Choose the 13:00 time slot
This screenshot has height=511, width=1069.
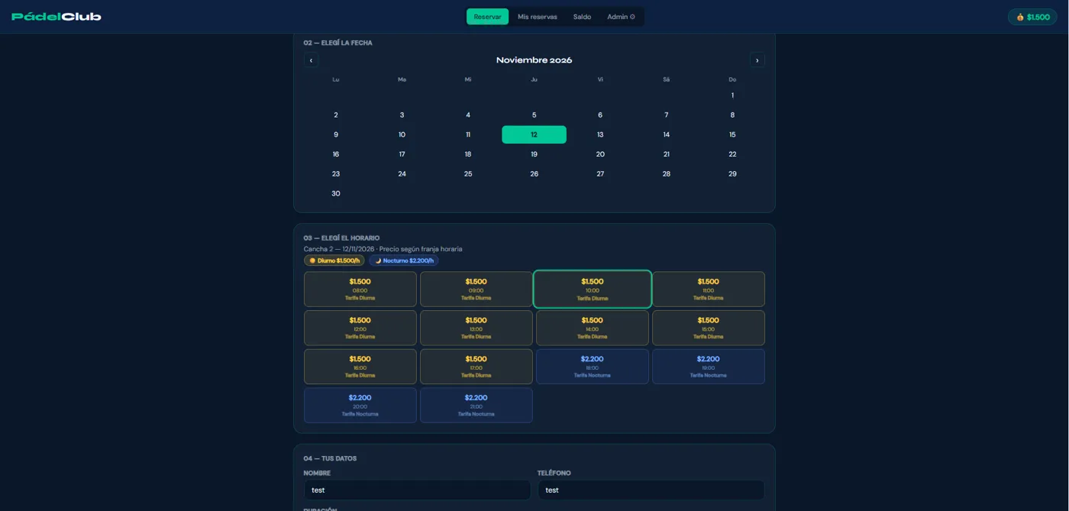[476, 328]
